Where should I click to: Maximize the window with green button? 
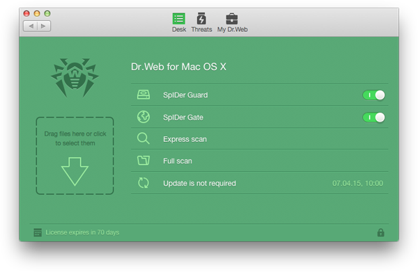point(47,13)
